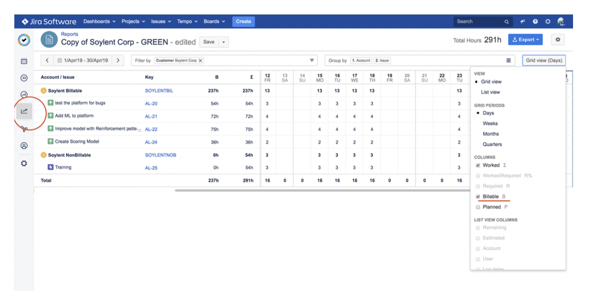The height and width of the screenshot is (291, 595).
Task: Open the bar gauge icon in sidebar
Action: tap(24, 94)
